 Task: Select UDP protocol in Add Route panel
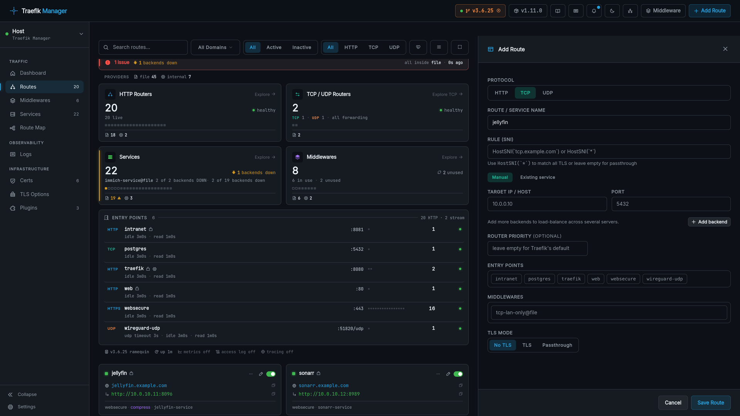click(x=548, y=93)
